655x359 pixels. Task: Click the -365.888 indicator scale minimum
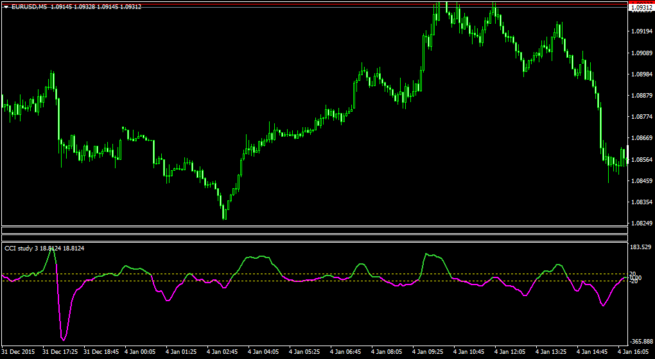640,342
